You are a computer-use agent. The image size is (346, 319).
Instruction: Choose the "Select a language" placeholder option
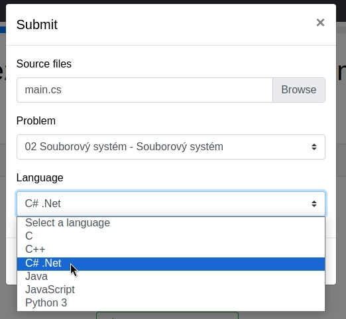pos(171,223)
